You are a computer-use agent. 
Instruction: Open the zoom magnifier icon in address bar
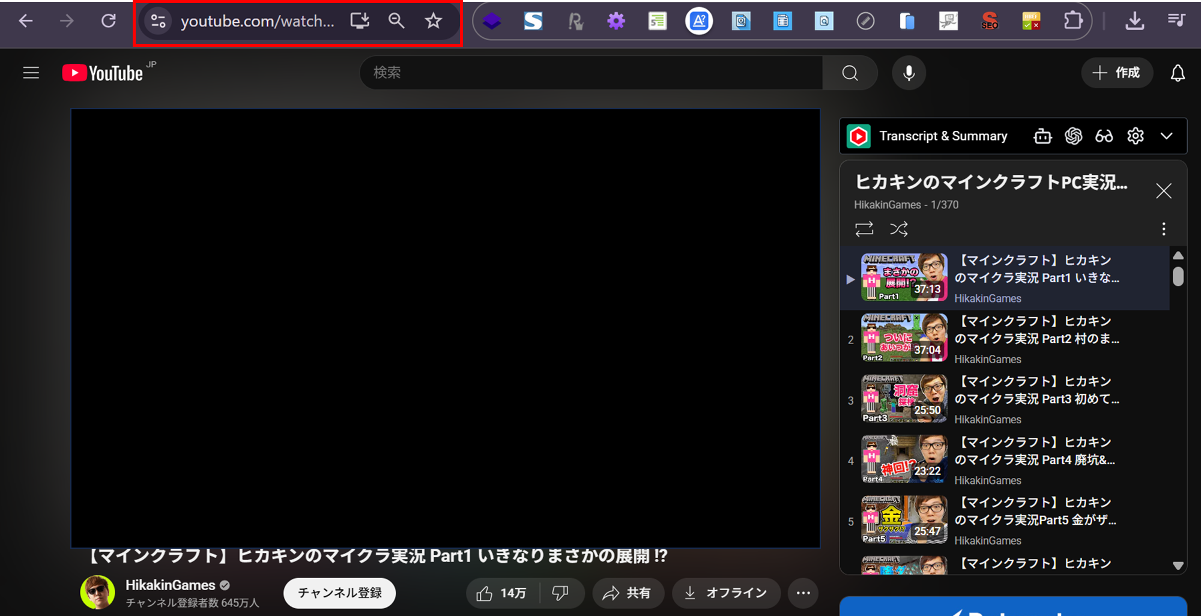396,21
